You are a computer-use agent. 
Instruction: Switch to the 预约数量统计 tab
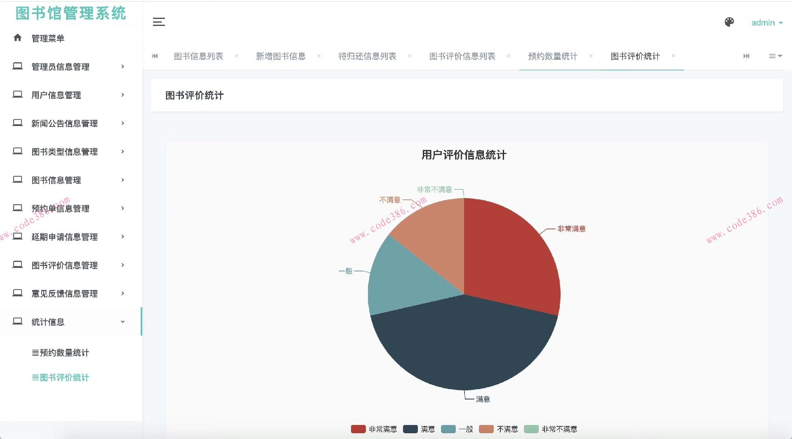(552, 56)
